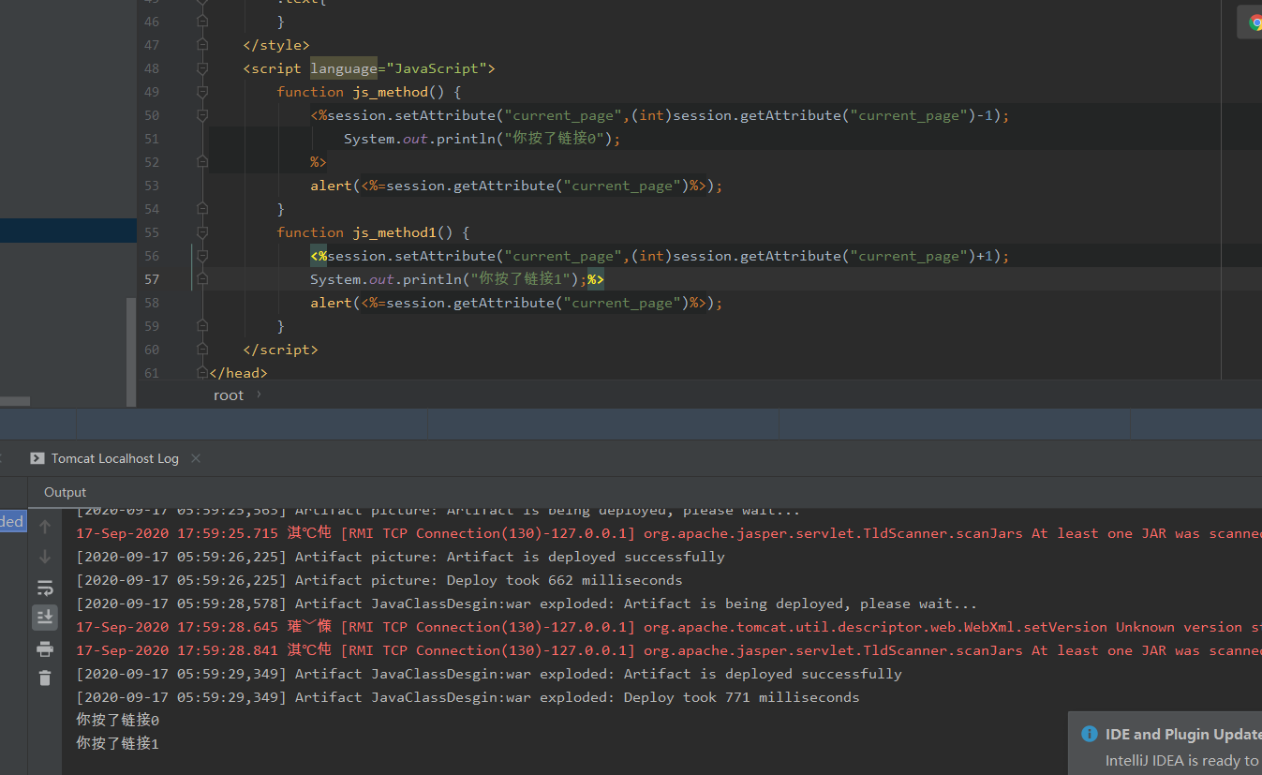Click the red 17:59:28.841 TldScanner log line

(x=669, y=650)
